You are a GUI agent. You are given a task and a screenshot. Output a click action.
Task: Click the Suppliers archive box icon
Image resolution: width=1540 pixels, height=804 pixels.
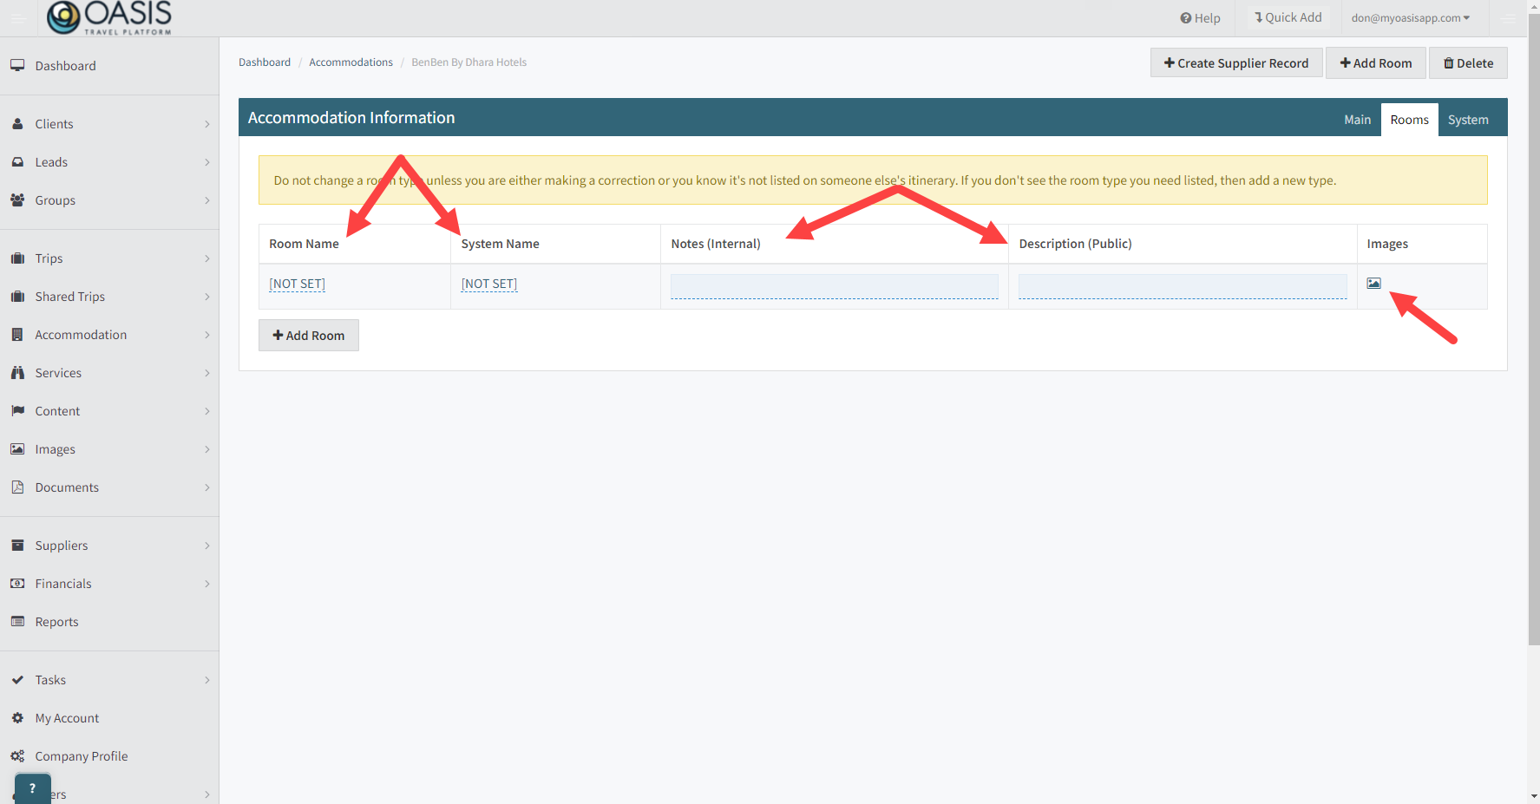[17, 546]
